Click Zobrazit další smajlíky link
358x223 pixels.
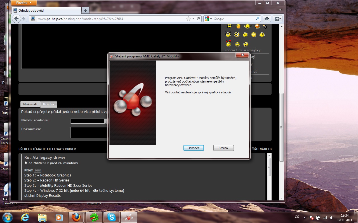tap(242, 50)
